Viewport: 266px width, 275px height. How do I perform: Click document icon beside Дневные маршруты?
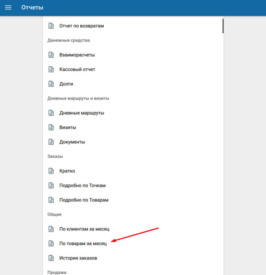(51, 113)
